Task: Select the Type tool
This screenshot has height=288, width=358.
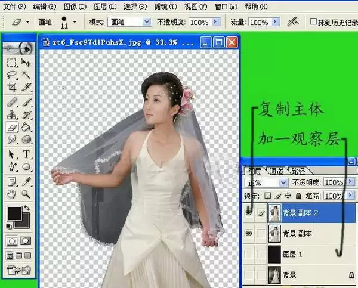Action: (x=26, y=154)
